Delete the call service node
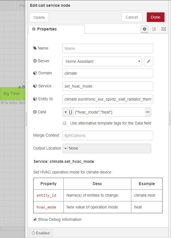 pyautogui.click(x=39, y=17)
